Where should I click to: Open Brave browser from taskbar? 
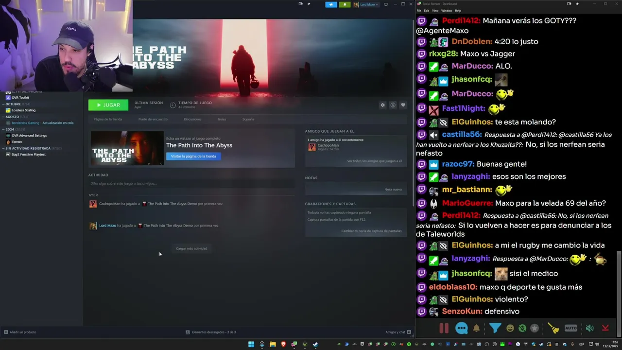point(283,344)
